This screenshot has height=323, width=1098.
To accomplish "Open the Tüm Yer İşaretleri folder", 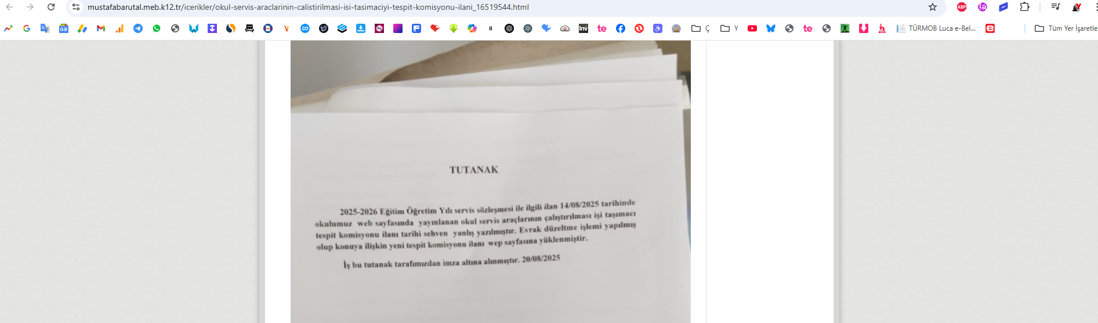I will (1066, 28).
